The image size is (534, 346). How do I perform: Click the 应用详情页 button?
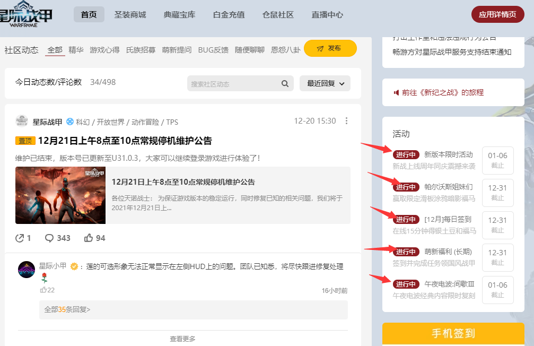coord(497,14)
